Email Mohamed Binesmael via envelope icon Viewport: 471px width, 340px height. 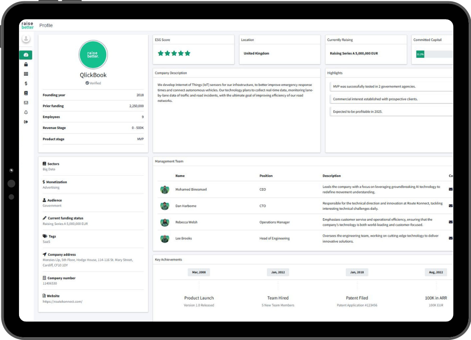(x=451, y=189)
